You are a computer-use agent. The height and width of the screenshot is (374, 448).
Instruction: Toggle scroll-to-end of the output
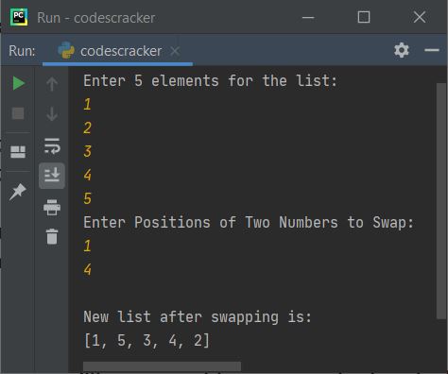tap(52, 176)
